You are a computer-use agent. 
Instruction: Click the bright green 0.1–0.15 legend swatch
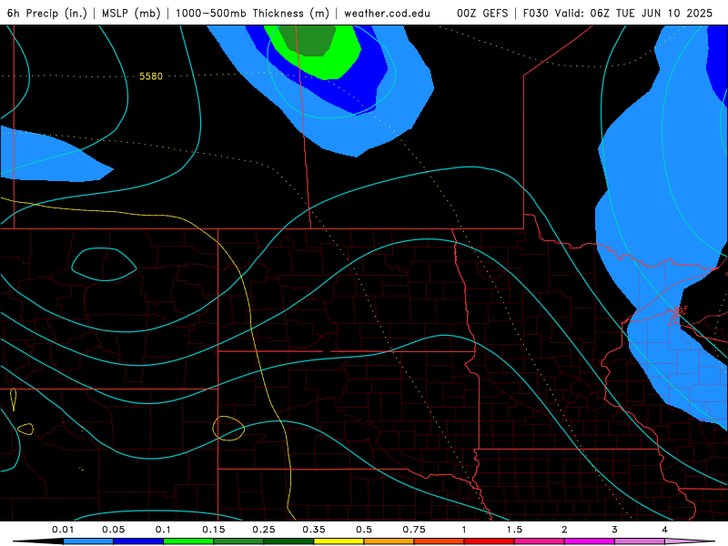[188, 541]
